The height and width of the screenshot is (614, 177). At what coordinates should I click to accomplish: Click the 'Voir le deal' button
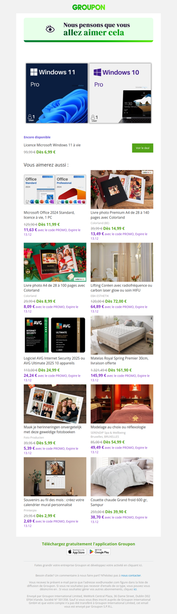coord(142,148)
